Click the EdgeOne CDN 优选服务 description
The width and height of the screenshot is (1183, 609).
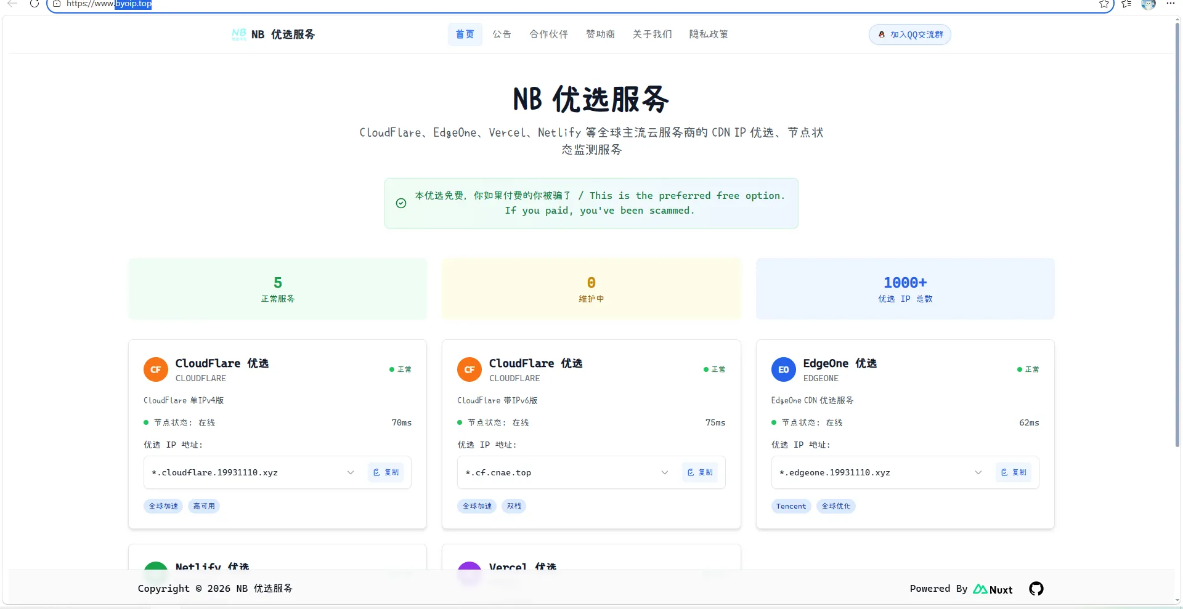coord(812,400)
